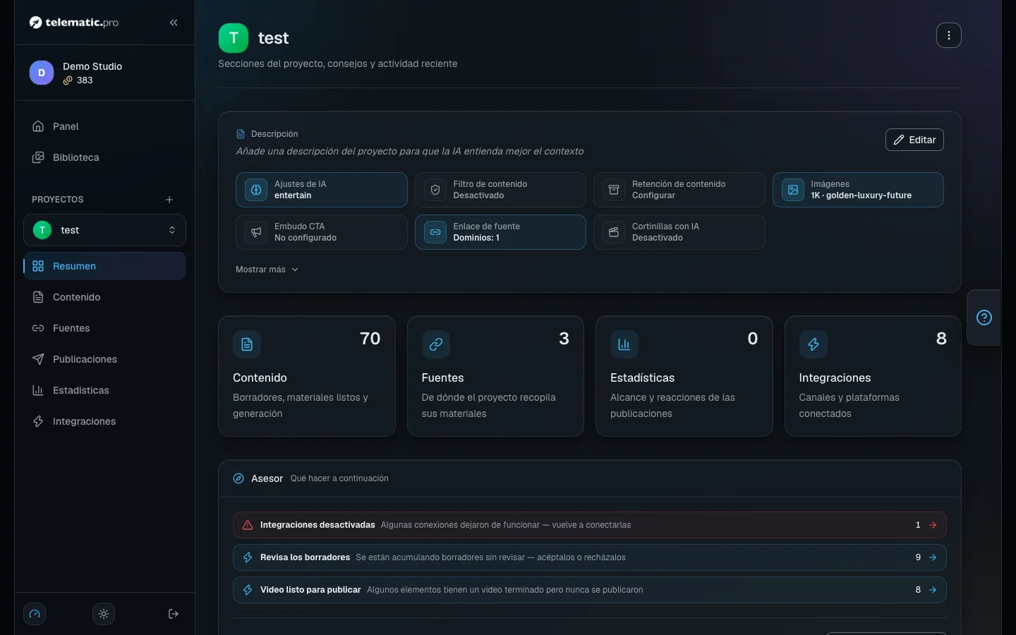This screenshot has width=1016, height=635.
Task: Open Embudo CTA setting tile
Action: [x=322, y=232]
